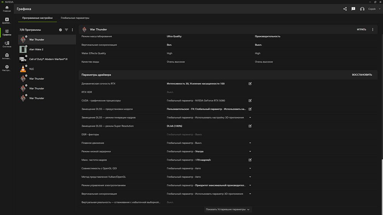Expand Режим низкой задержки dropdown
The image size is (383, 215).
250,151
